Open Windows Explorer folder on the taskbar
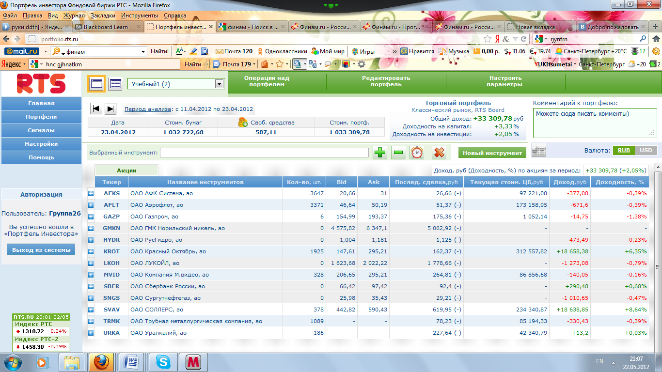This screenshot has height=372, width=662. tap(72, 361)
